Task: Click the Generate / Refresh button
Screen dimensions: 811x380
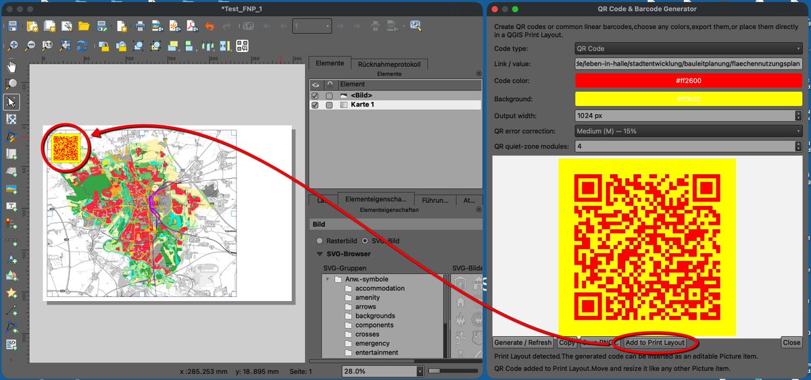Action: [x=524, y=343]
